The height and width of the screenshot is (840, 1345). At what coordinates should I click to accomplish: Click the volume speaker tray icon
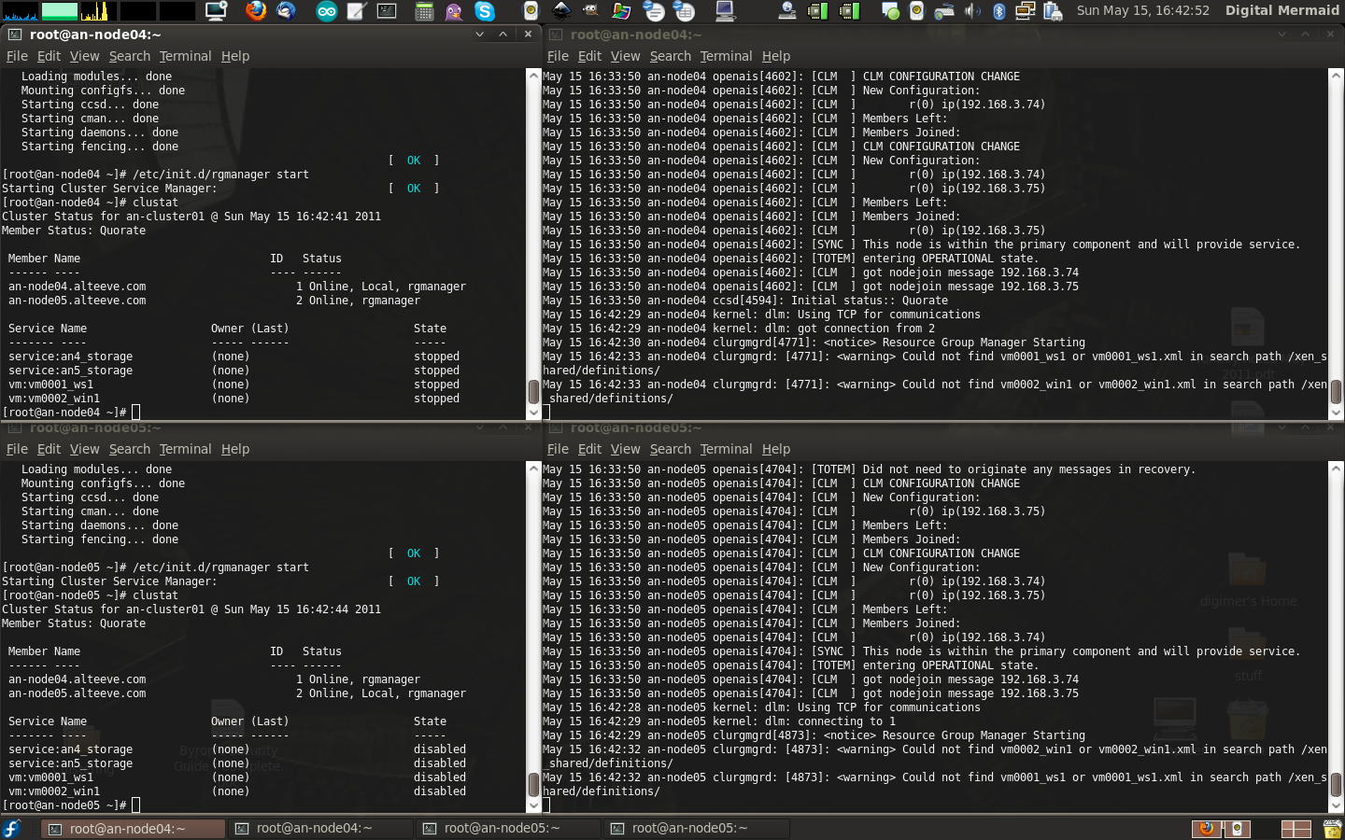tap(972, 11)
